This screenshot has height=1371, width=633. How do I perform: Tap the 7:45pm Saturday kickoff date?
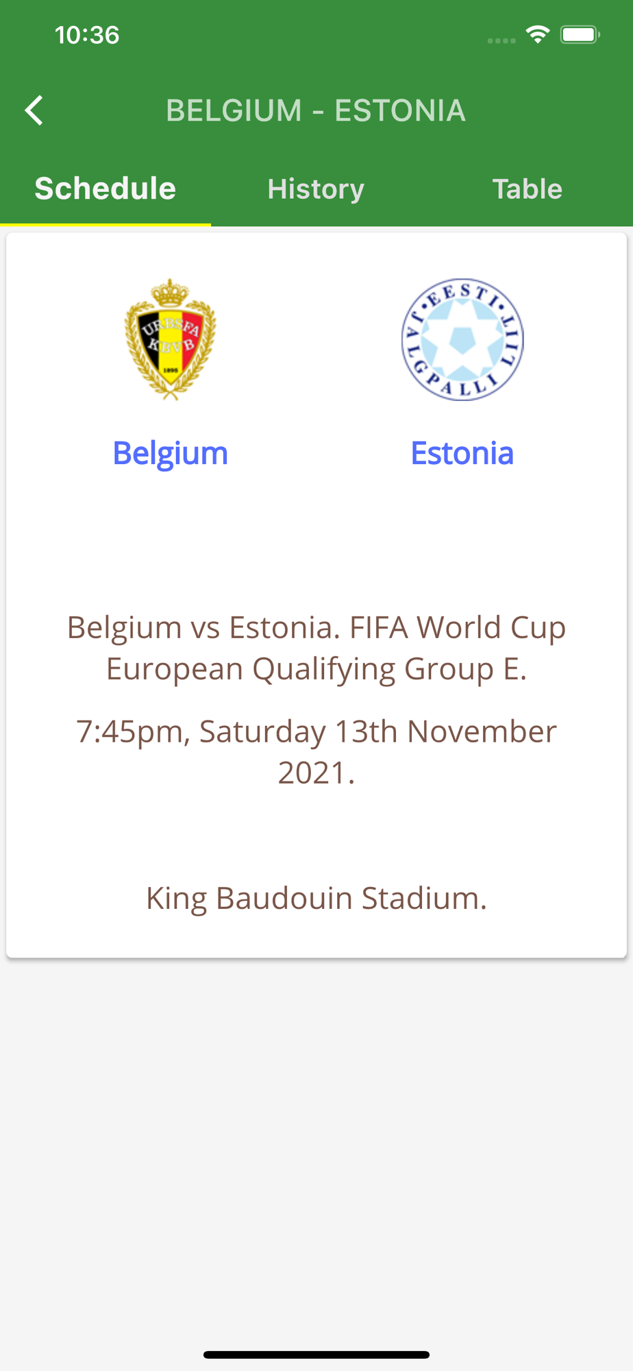(316, 752)
